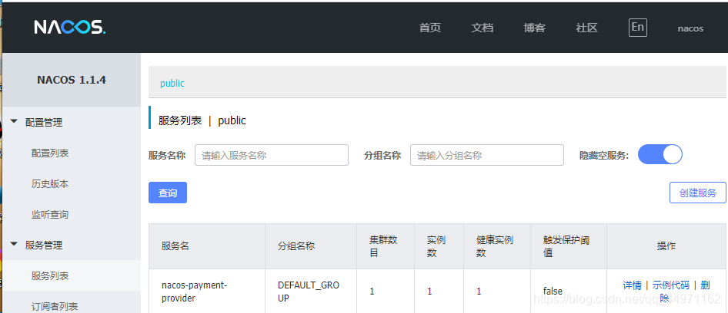Open 示例代码 for nacos-payment-provider

[671, 285]
